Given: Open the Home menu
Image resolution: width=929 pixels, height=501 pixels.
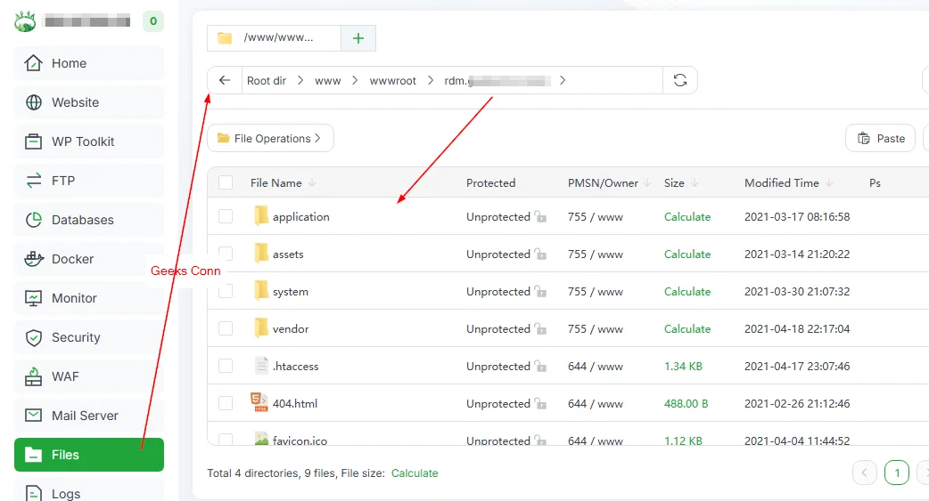Looking at the screenshot, I should click(x=89, y=63).
